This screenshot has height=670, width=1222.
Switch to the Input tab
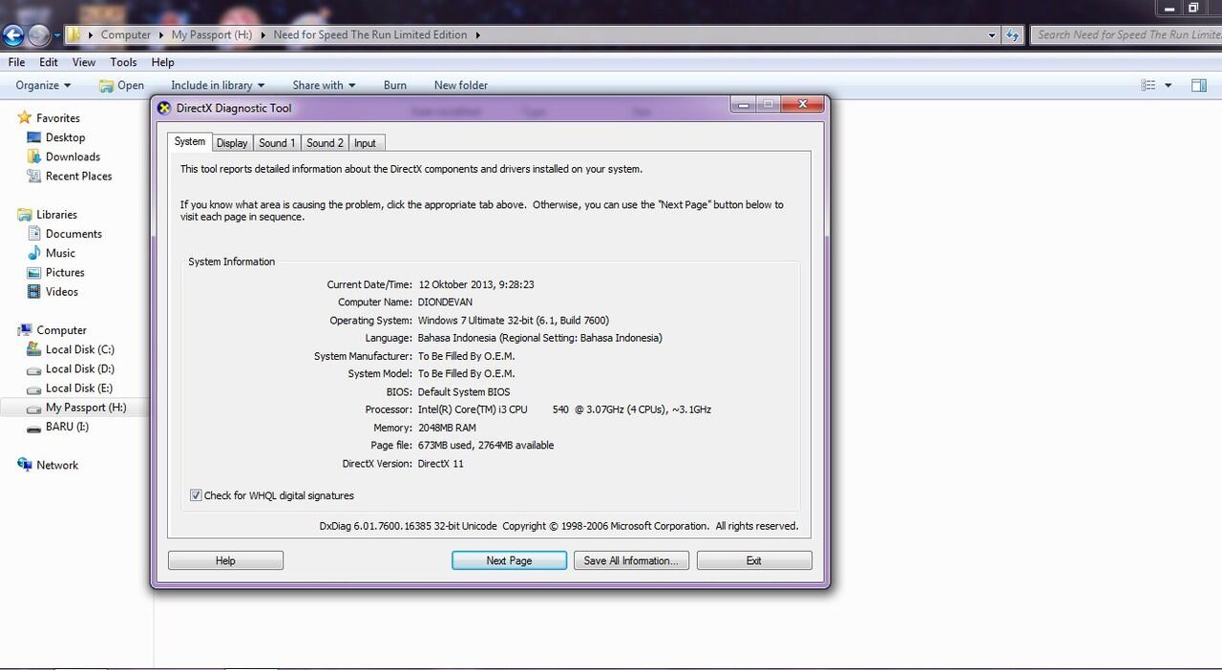point(366,143)
